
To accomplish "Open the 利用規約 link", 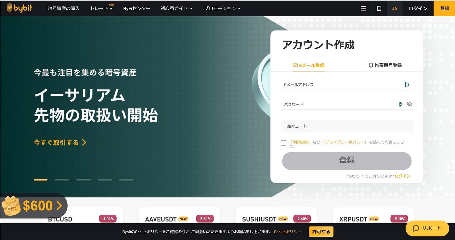I will 301,142.
